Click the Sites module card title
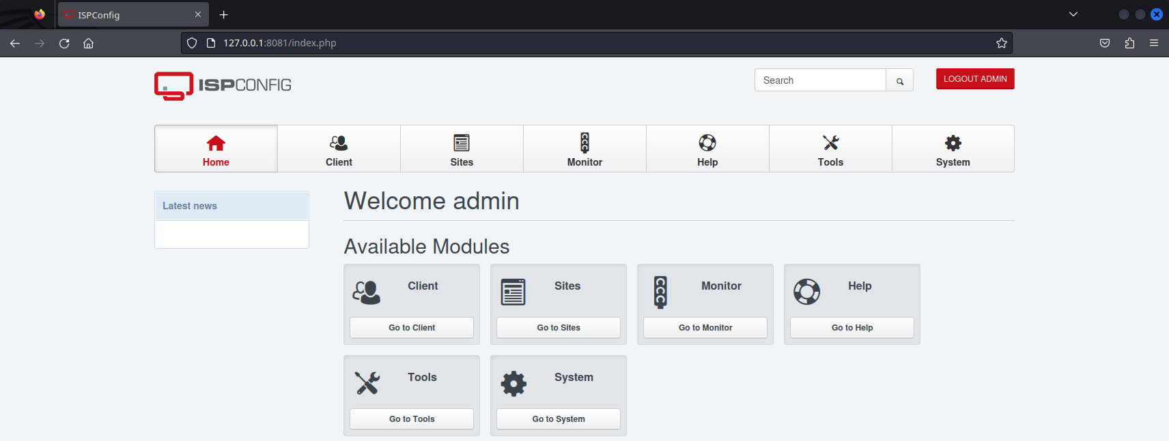This screenshot has height=441, width=1169. [567, 286]
